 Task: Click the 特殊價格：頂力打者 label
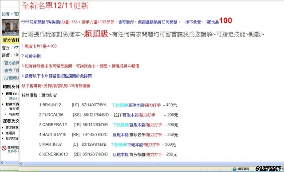click(39, 95)
